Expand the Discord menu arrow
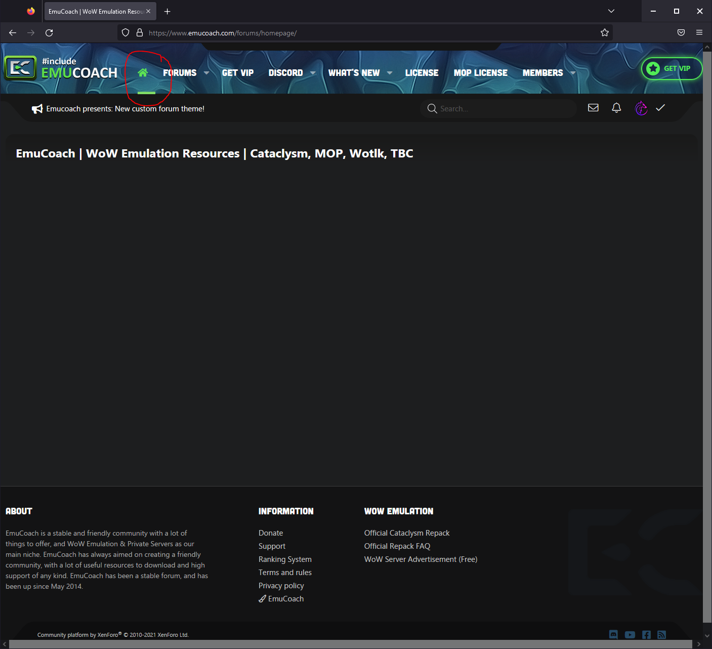 coord(313,73)
